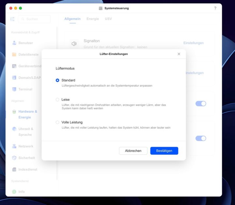
Task: Click the Netzwerk sidebar icon
Action: [14, 146]
